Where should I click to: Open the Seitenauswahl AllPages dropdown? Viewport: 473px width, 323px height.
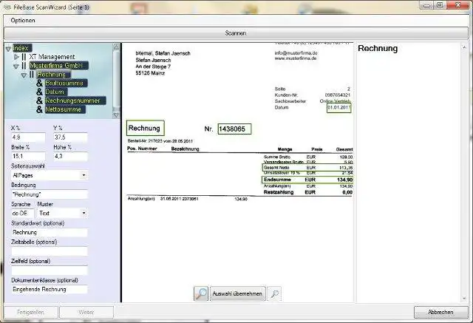tap(50, 175)
